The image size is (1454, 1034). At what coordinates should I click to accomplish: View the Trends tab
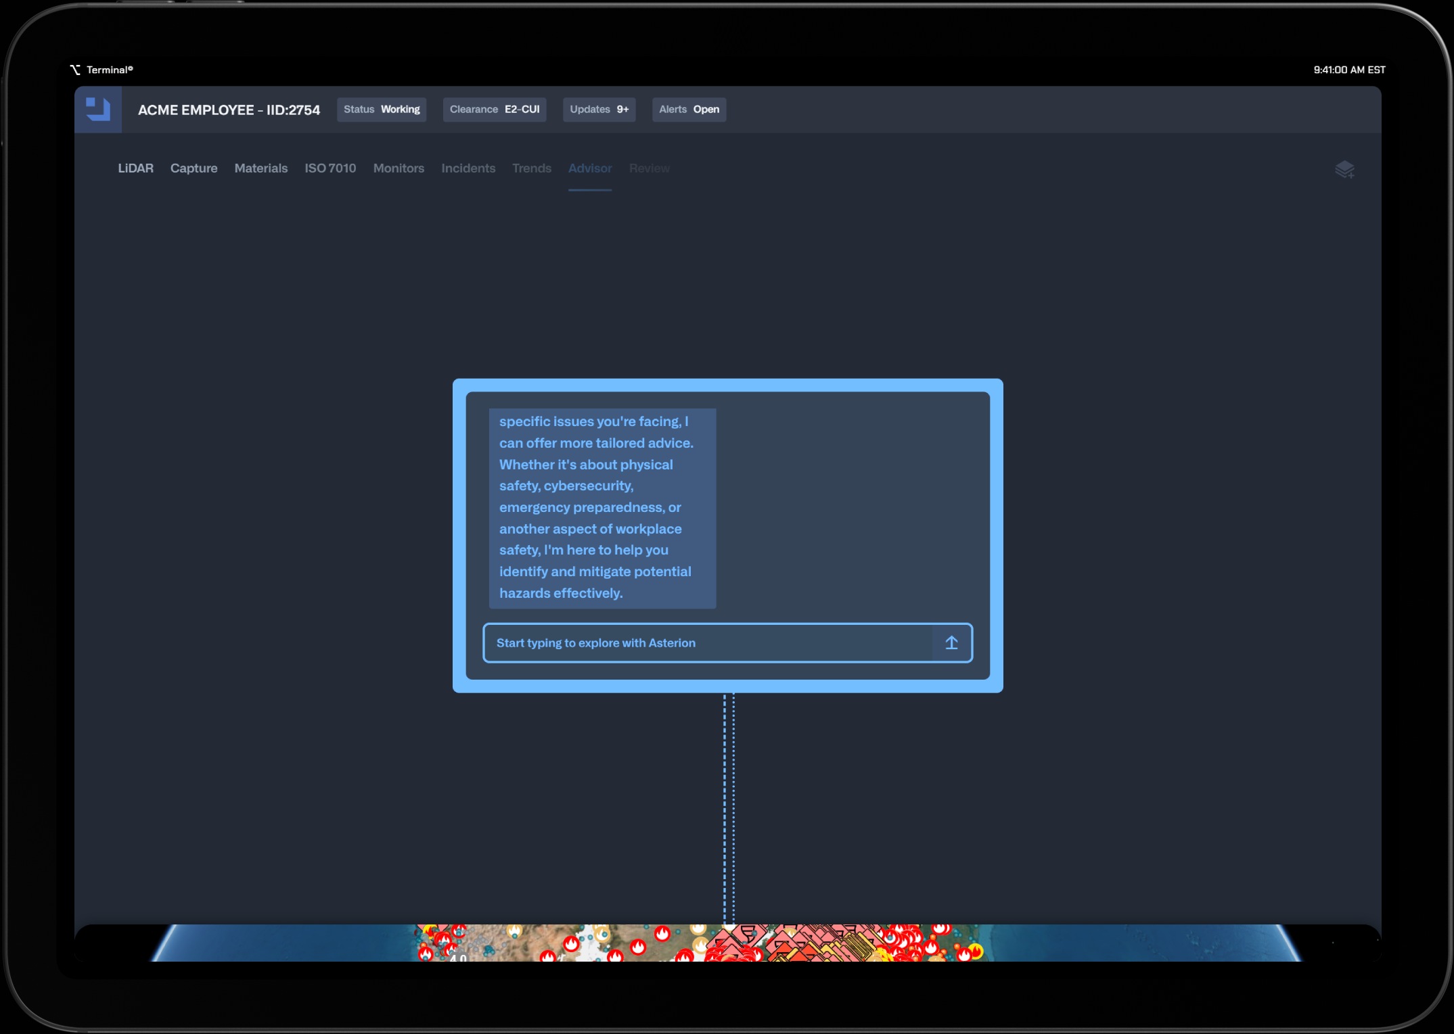[x=531, y=168]
